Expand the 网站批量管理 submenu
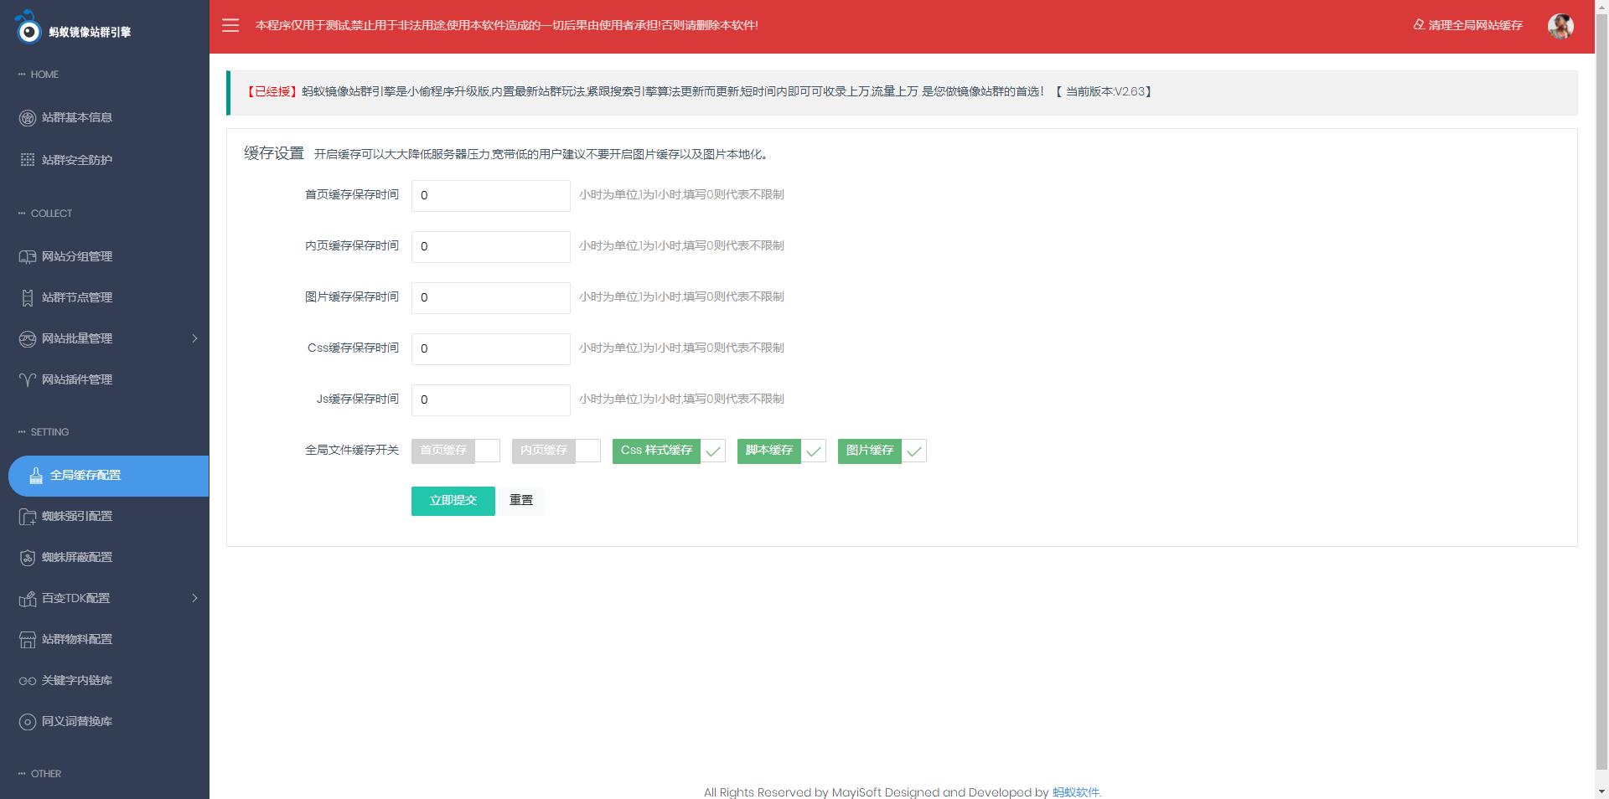Viewport: 1609px width, 799px height. click(194, 339)
